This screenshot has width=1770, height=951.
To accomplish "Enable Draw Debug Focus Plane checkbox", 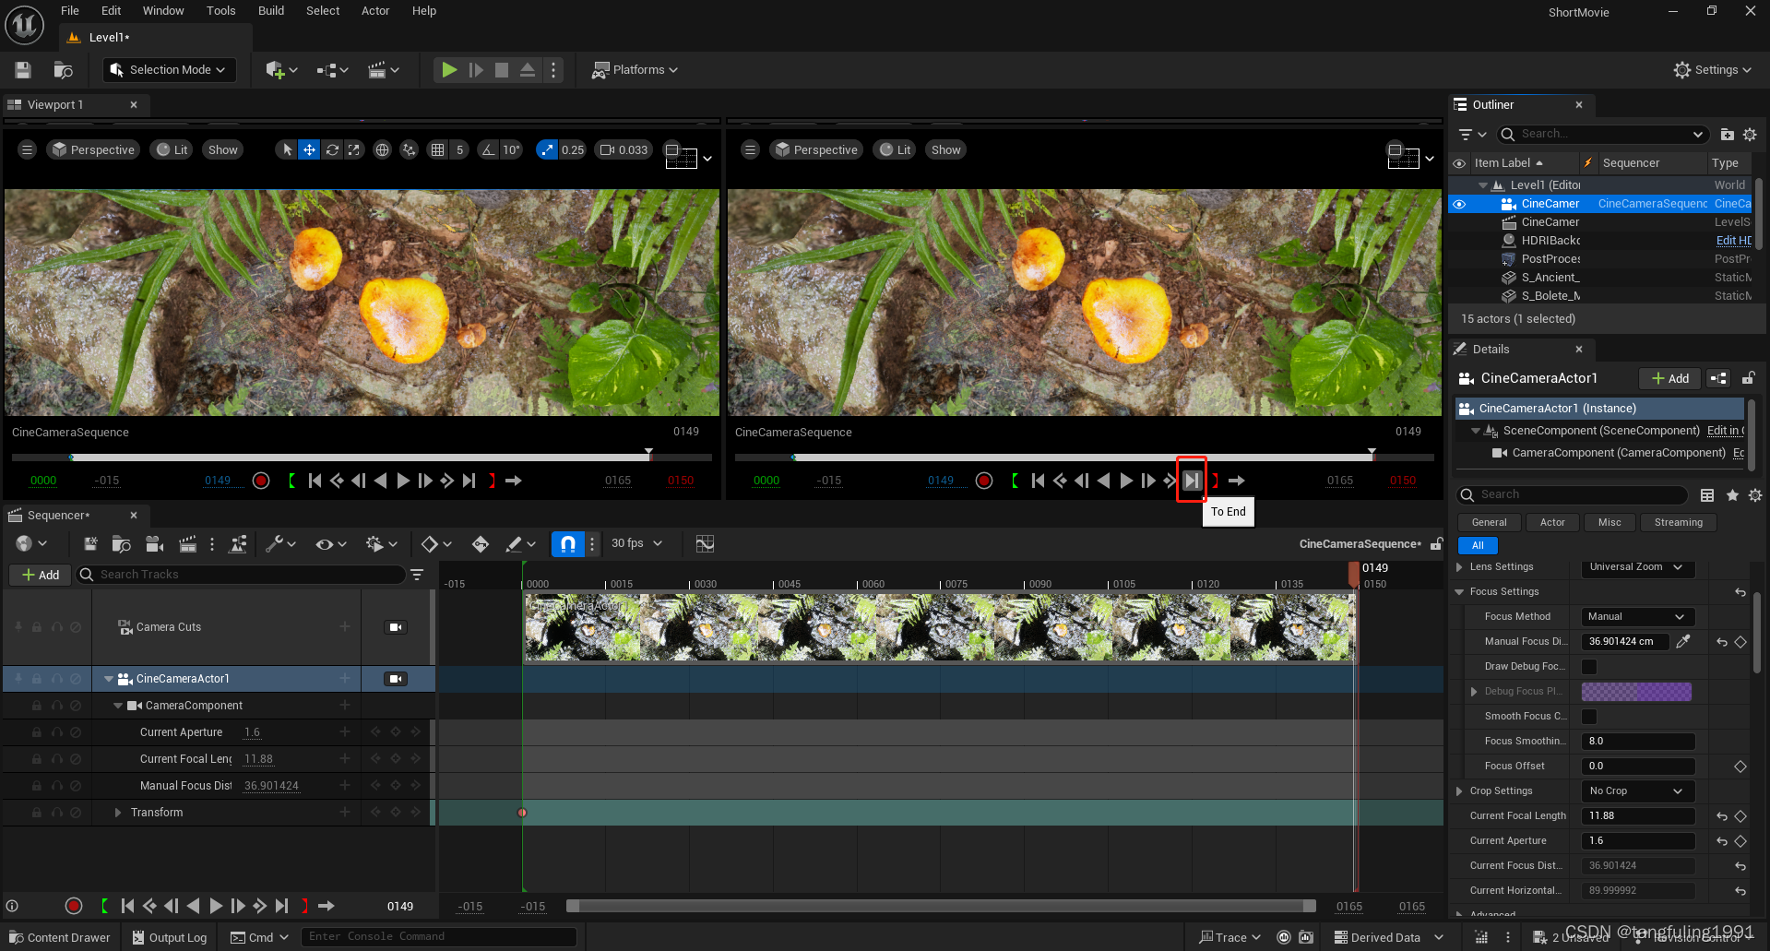I will pyautogui.click(x=1589, y=667).
